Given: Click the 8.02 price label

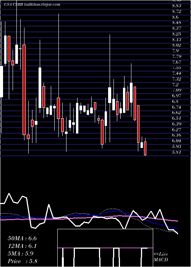Looking at the screenshot, I should pyautogui.click(x=176, y=45).
